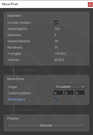Click the connector node below Selection panel
93x135 pixels.
pyautogui.click(x=14, y=70)
